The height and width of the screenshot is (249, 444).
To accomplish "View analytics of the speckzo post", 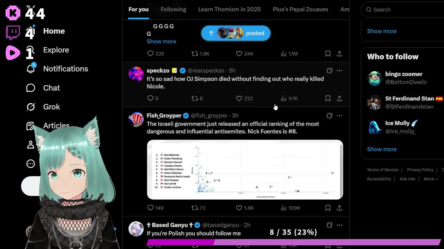I will pyautogui.click(x=289, y=99).
